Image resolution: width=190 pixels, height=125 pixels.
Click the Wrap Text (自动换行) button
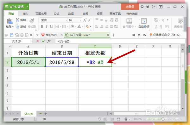point(144,23)
